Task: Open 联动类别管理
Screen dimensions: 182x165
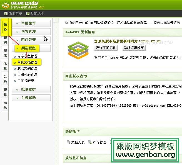Action: coord(28,68)
